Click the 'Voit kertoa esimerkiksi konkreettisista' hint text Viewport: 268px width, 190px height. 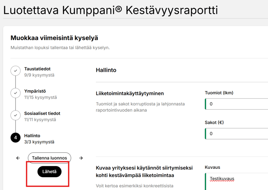pos(135,186)
